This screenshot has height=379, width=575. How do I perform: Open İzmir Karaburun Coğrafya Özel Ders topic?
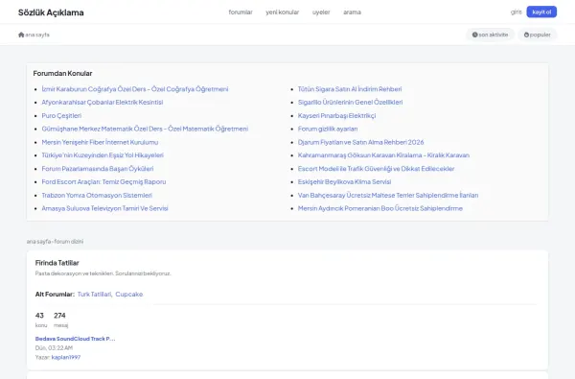click(x=135, y=89)
